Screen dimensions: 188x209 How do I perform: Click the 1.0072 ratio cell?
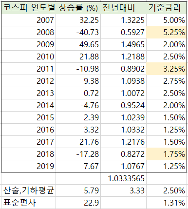tap(123, 93)
